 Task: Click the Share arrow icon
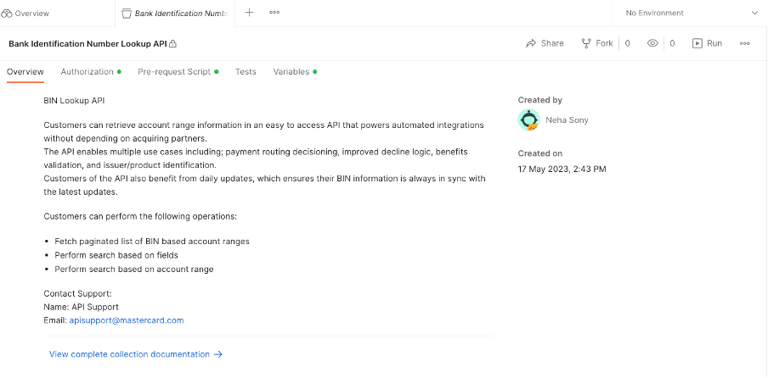pos(531,43)
